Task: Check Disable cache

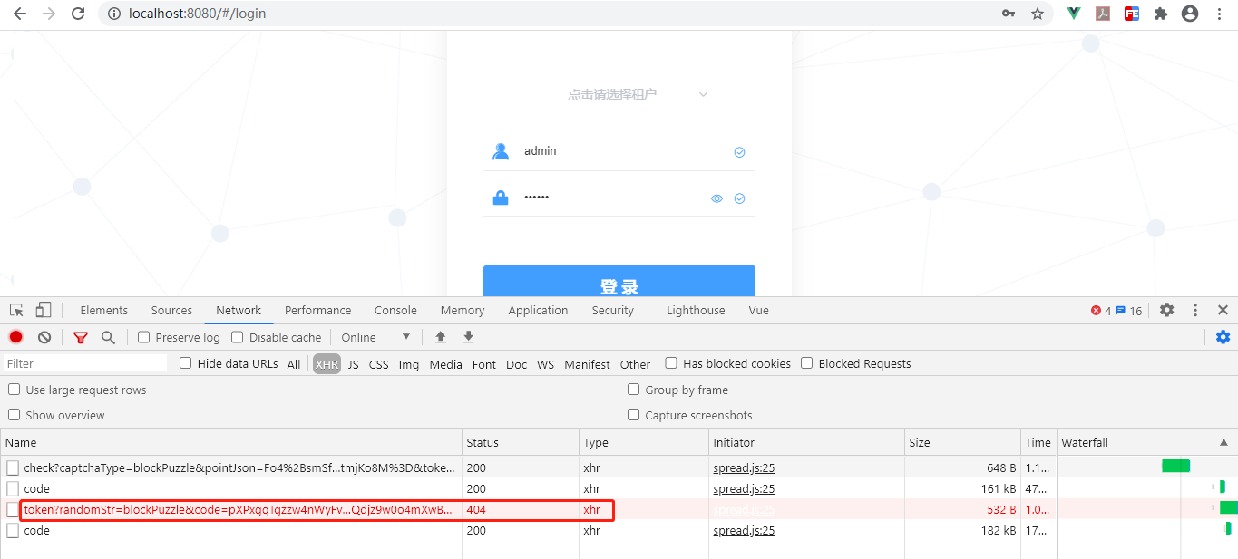Action: 237,336
